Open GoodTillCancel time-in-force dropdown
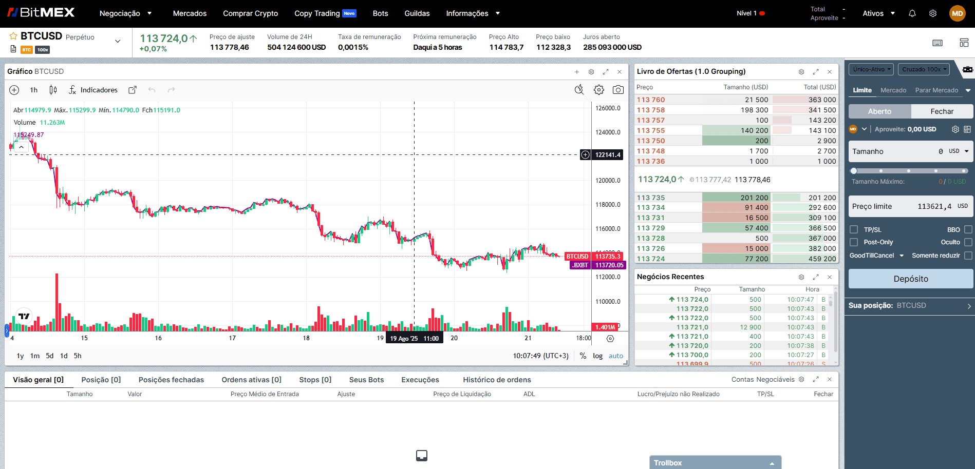975x469 pixels. pyautogui.click(x=876, y=256)
